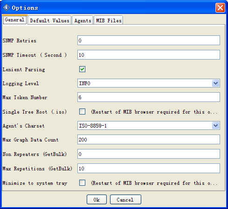Enable Minimize to system tray checkbox
228x209 pixels.
tap(82, 183)
